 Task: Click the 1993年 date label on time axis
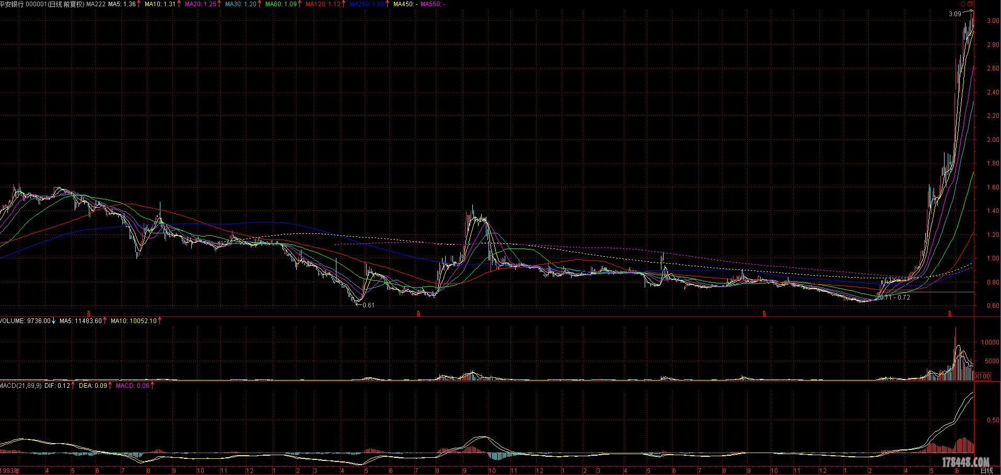(10, 471)
